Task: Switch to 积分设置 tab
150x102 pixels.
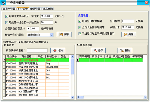Action: point(23,9)
